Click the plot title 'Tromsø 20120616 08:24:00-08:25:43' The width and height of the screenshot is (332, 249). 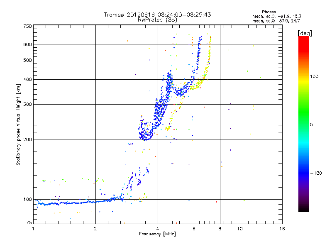[x=157, y=15]
